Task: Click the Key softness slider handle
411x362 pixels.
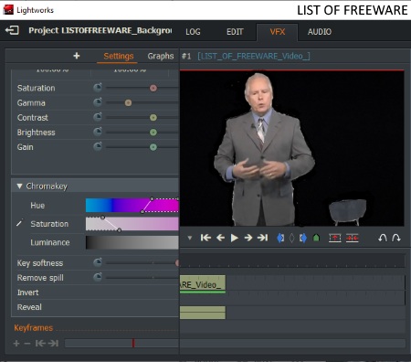Action: pos(177,262)
